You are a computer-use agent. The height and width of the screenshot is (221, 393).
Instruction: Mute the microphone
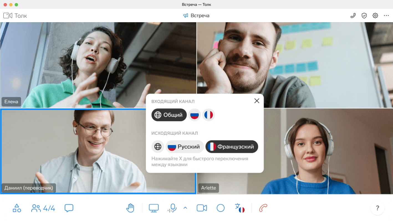click(x=172, y=208)
